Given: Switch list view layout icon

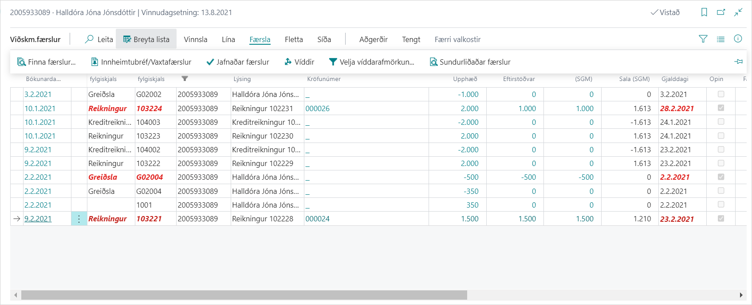Looking at the screenshot, I should click(721, 39).
